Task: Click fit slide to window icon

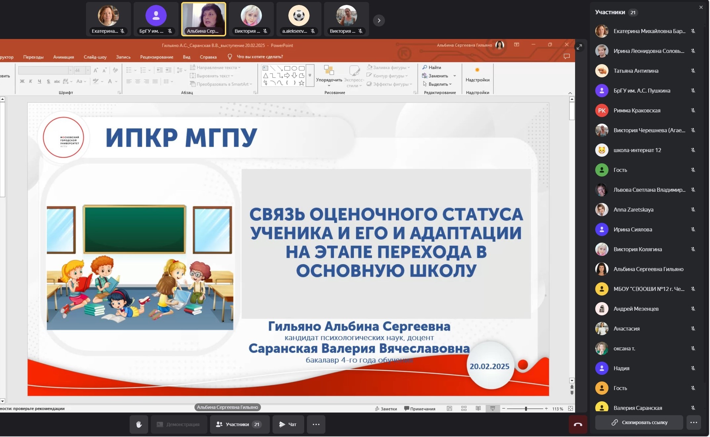Action: (x=570, y=409)
